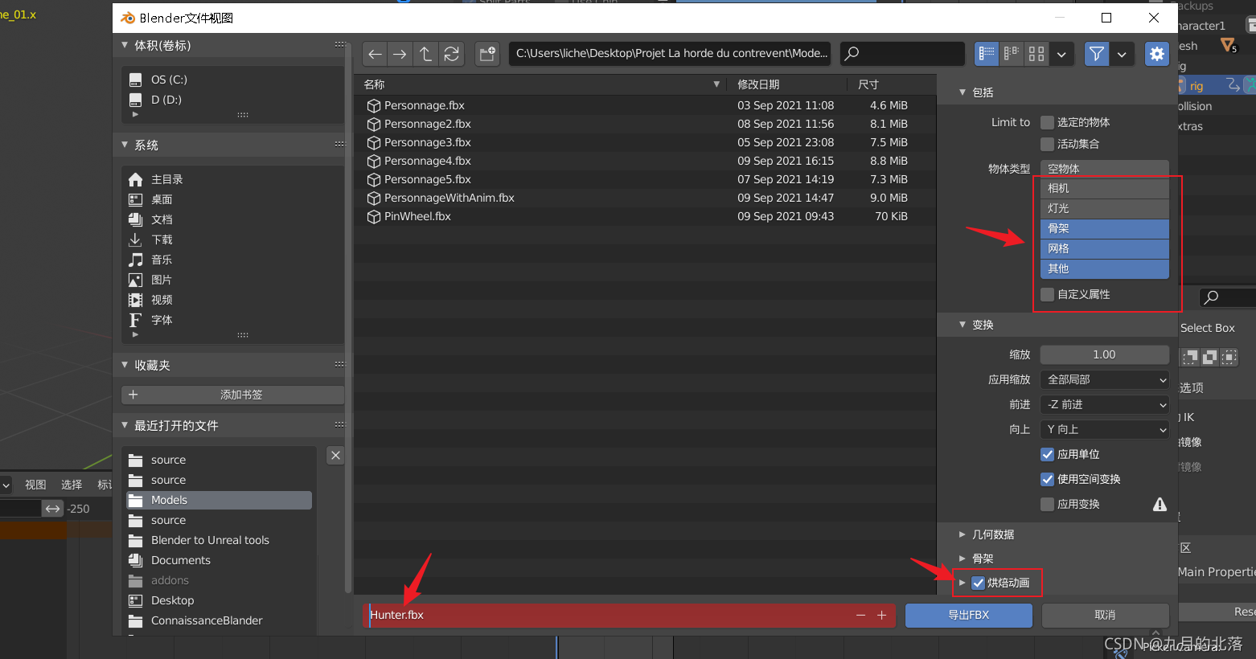The height and width of the screenshot is (659, 1256).
Task: Go forward to next folder
Action: pos(400,54)
